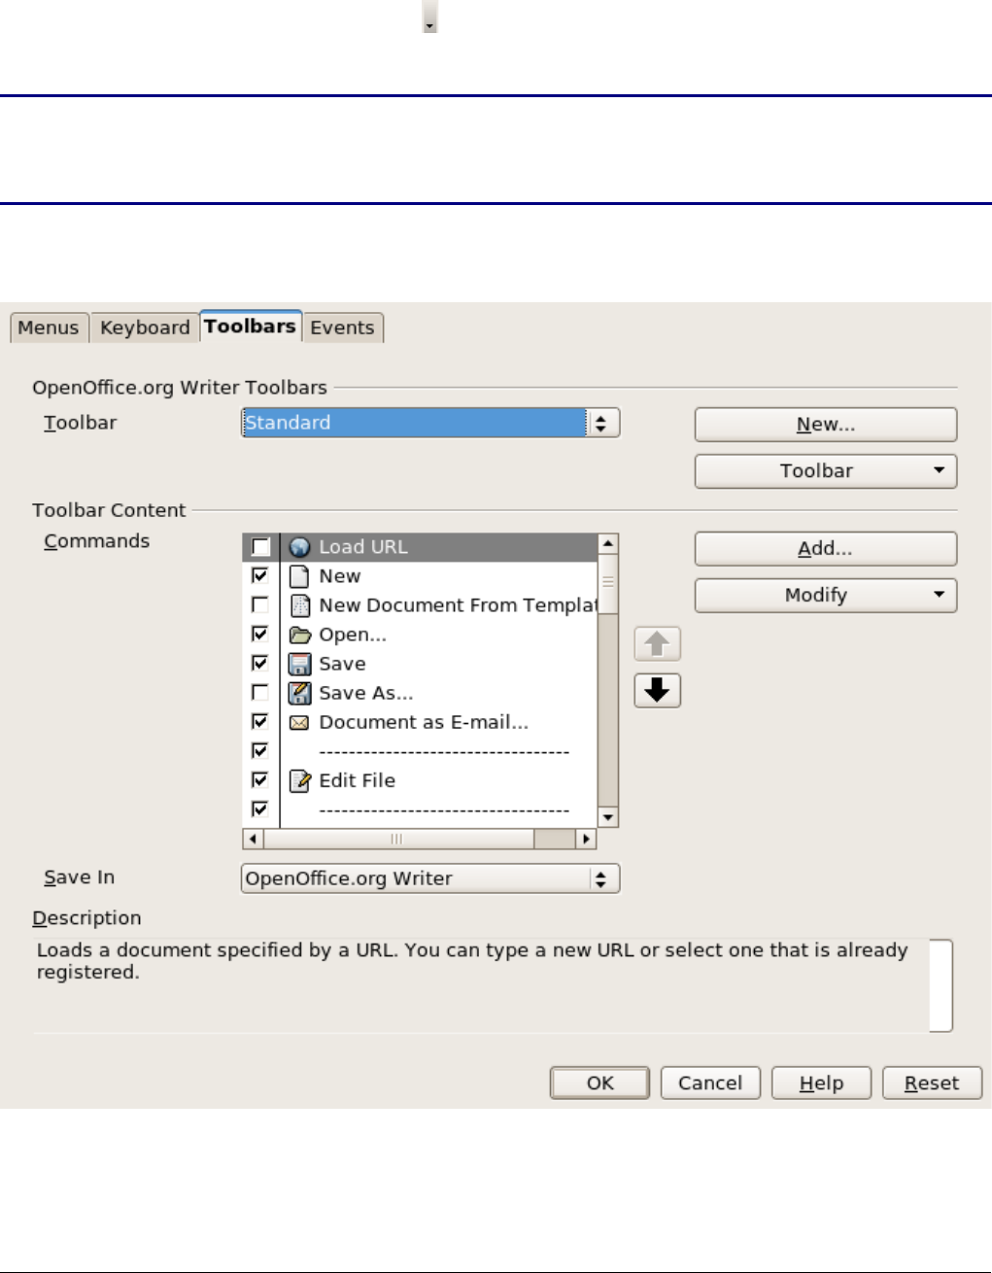Select the New command text
992x1273 pixels.
pyautogui.click(x=340, y=576)
